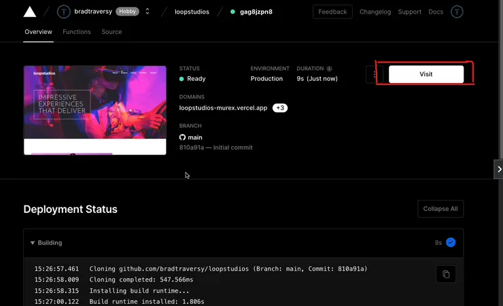Click the Vercel triangle logo

[29, 12]
